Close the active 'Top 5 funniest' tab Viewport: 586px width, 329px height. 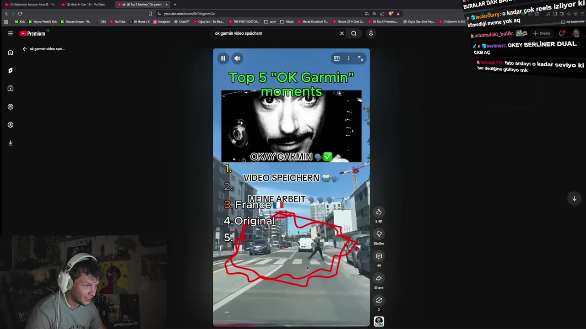[167, 5]
